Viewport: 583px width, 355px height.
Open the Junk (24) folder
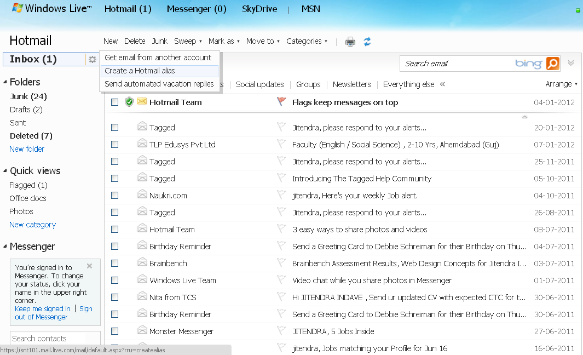[x=28, y=96]
